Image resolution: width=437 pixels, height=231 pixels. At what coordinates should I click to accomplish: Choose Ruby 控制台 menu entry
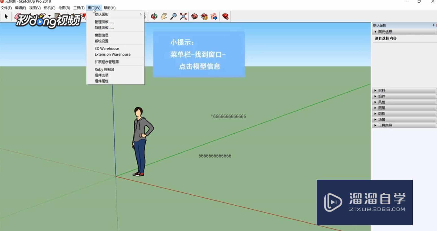[115, 69]
